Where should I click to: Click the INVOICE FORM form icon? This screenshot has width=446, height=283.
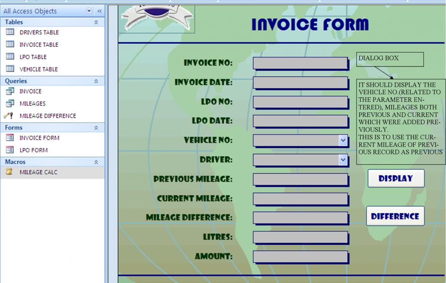[x=10, y=138]
